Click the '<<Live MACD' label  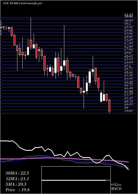116,187
